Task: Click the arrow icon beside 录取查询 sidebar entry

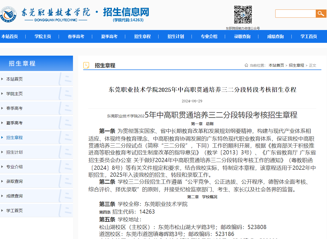Action: (3, 181)
